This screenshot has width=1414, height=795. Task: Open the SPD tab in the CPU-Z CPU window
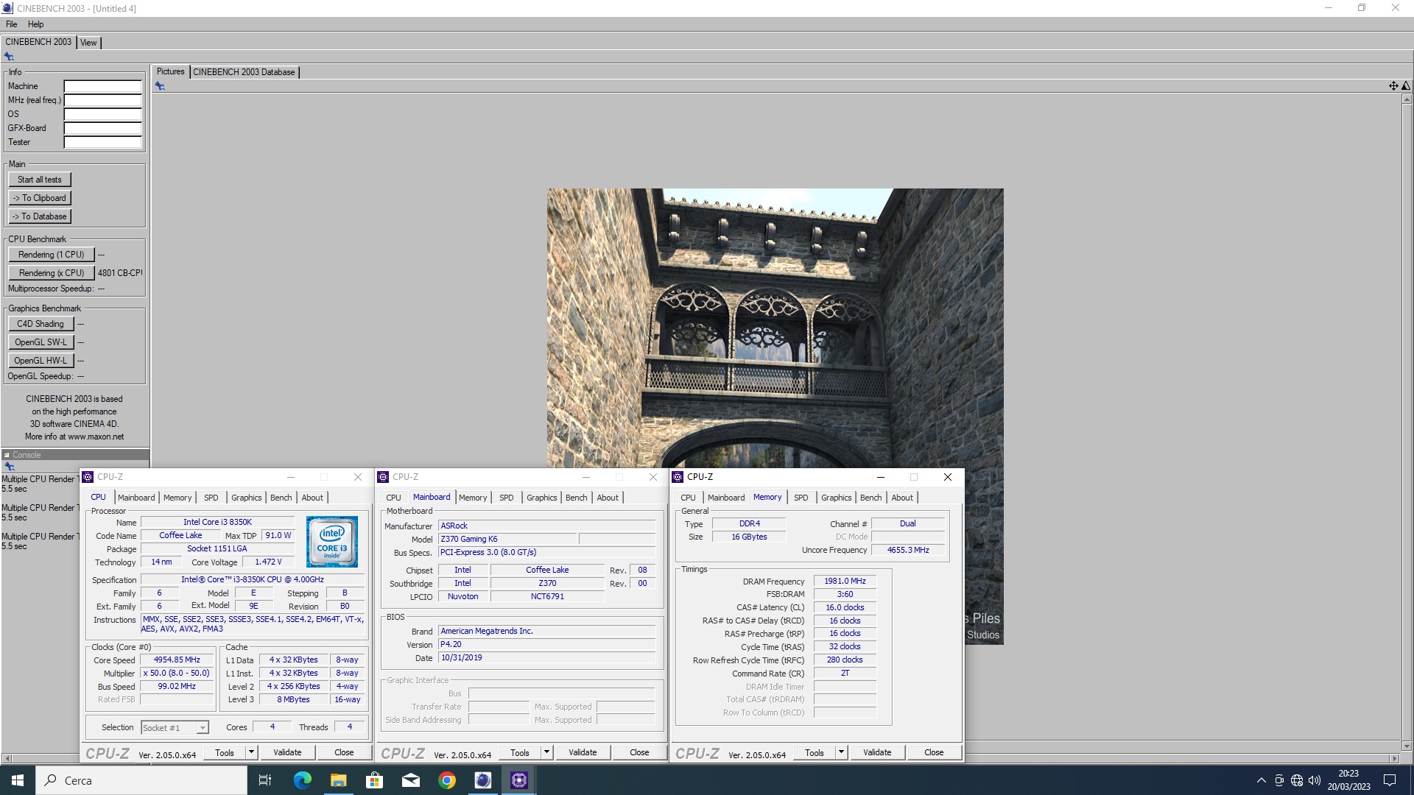click(211, 498)
